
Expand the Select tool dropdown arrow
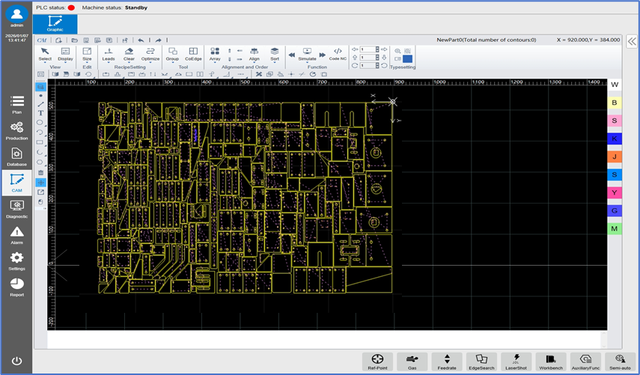(x=45, y=62)
